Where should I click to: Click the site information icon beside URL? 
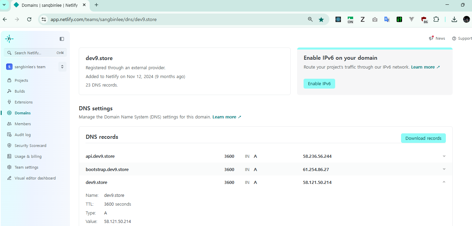[x=43, y=20]
